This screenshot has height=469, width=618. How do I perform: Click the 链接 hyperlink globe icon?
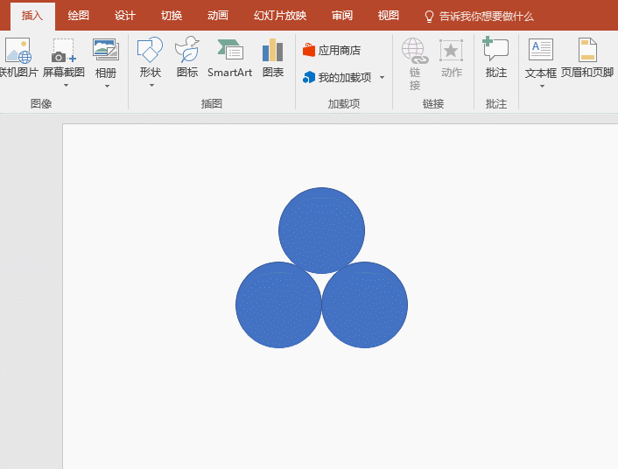coord(414,51)
